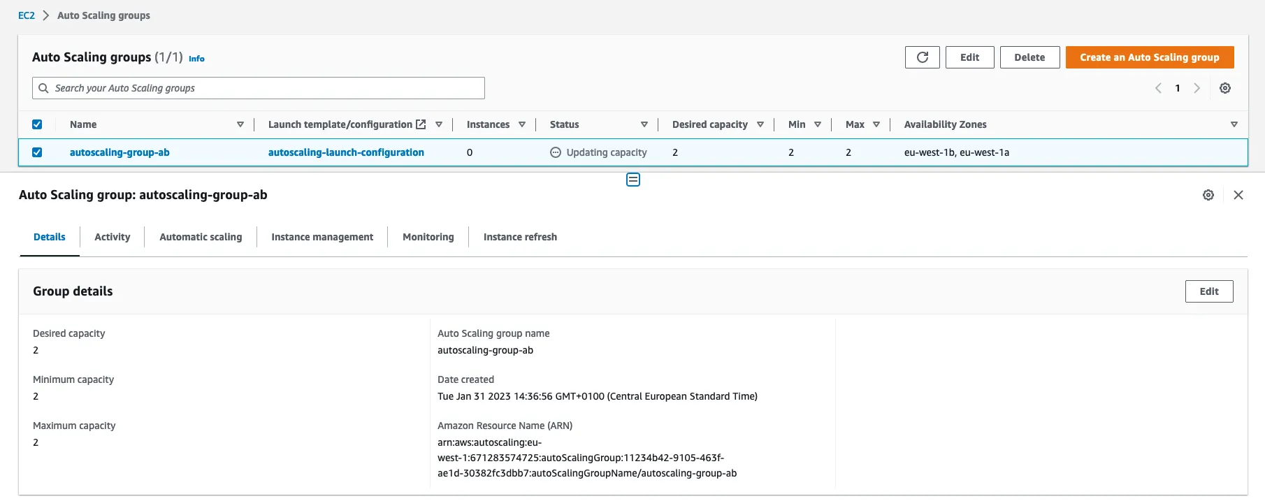Sort by Name column arrow

coord(240,124)
